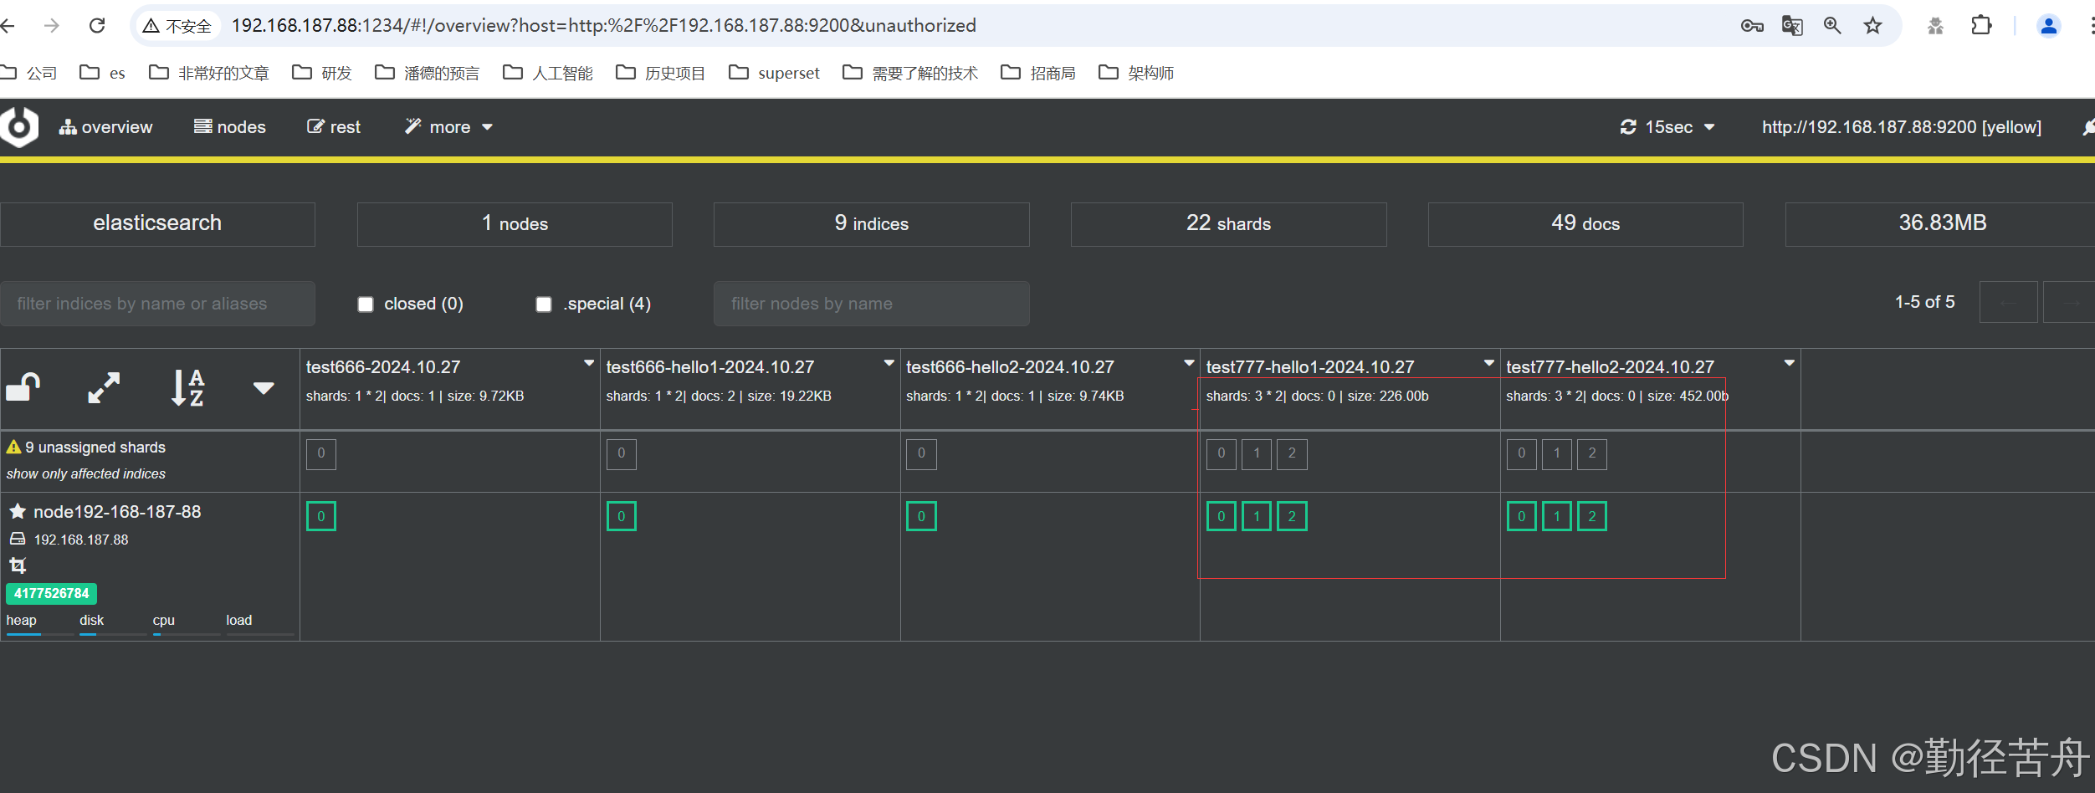This screenshot has width=2095, height=793.
Task: Open the 15sec refresh interval dropdown
Action: 1667,127
